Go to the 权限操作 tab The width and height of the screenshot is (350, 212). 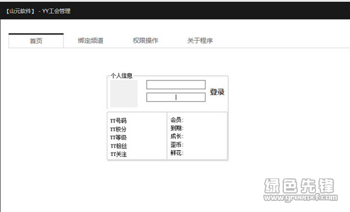tap(146, 41)
